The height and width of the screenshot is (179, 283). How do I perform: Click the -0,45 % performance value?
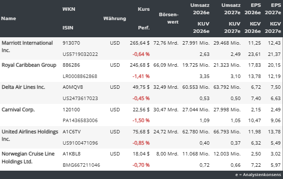click(x=141, y=99)
